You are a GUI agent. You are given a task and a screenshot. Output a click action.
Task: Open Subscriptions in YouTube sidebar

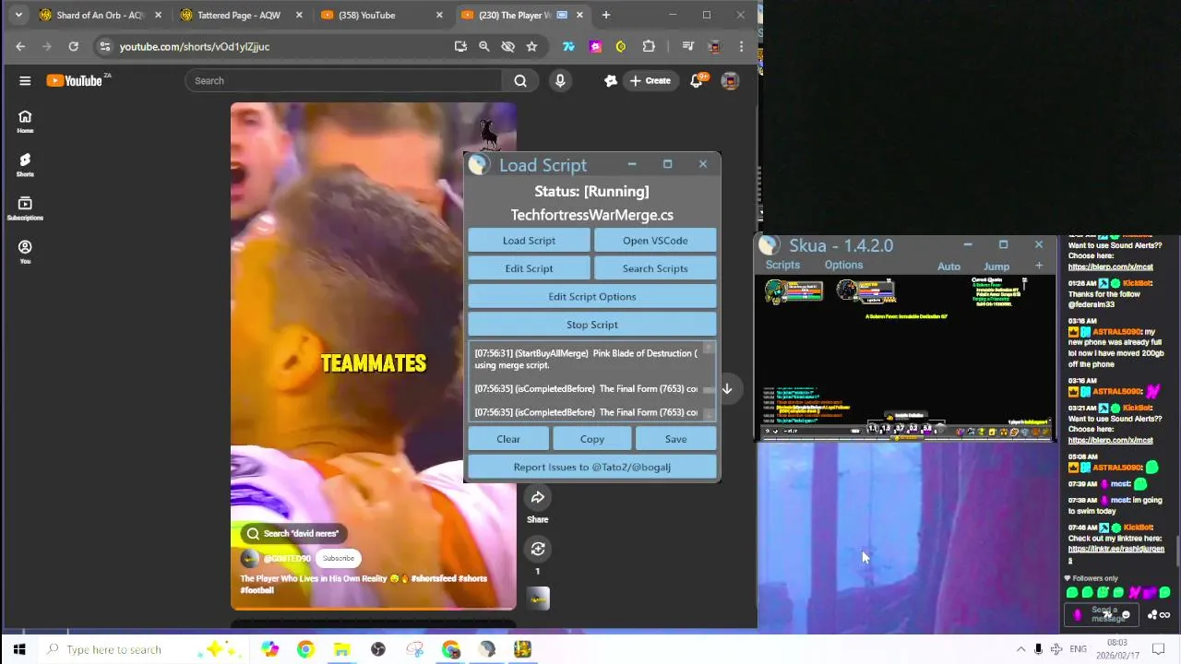[25, 208]
